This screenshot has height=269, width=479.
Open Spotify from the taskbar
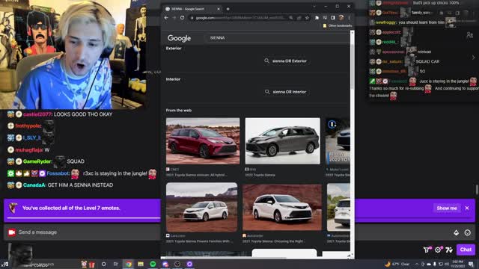153,264
